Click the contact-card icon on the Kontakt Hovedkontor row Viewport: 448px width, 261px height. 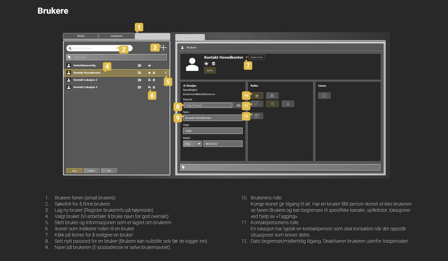coord(154,73)
